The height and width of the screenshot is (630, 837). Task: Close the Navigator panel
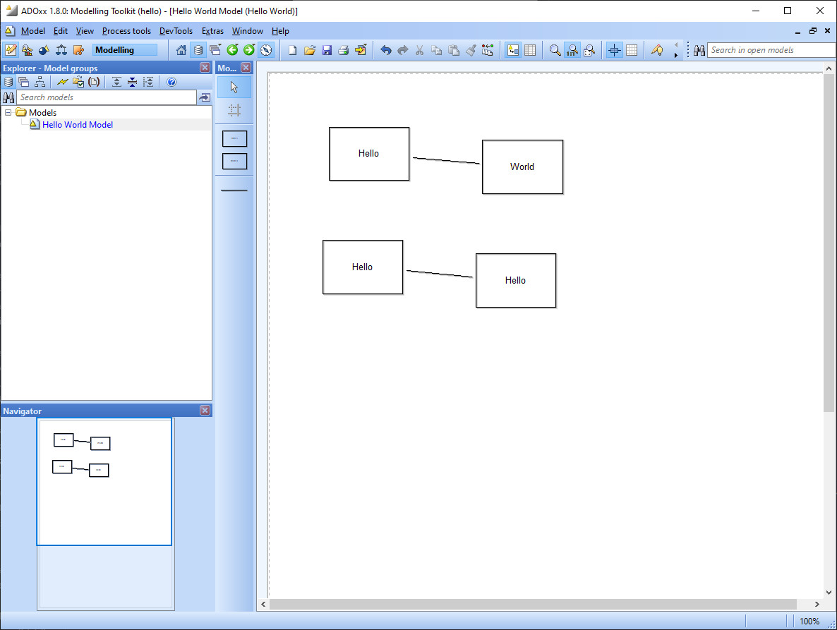tap(205, 410)
